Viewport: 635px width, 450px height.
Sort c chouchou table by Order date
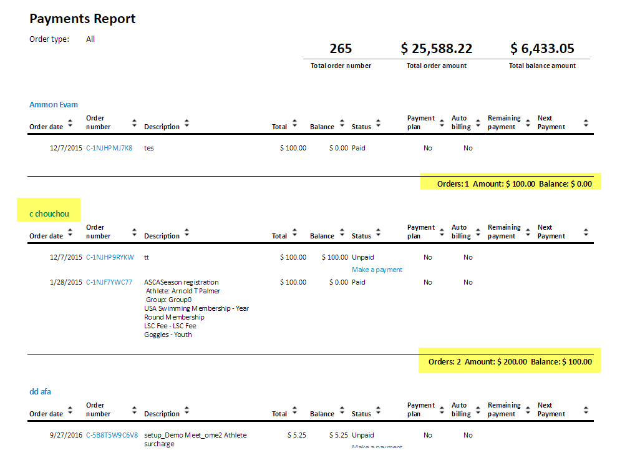coord(70,233)
